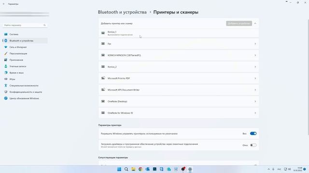Screen dimensions: 309x173
Task: Open Microsoft Print to PDF printer name
Action: [x=119, y=78]
